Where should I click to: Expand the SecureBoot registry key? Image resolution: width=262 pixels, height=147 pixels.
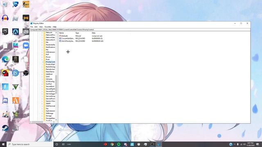click(x=42, y=87)
